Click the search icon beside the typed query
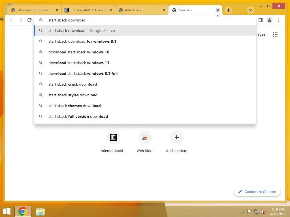Viewport: 290px width, 217px height. [41, 20]
